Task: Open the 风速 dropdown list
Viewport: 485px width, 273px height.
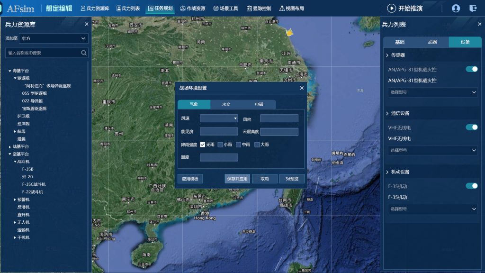Action: pyautogui.click(x=219, y=118)
